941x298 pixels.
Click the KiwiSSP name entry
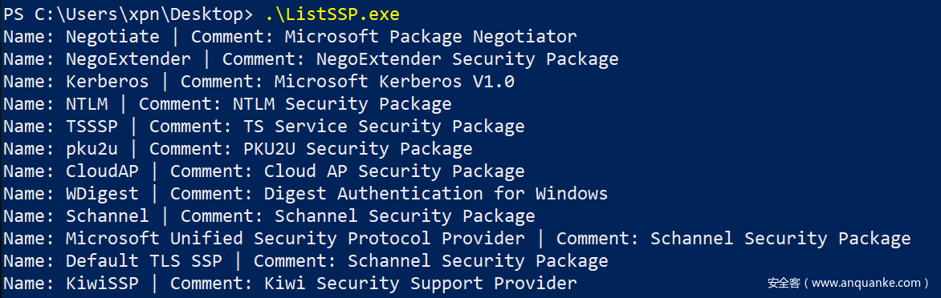103,284
